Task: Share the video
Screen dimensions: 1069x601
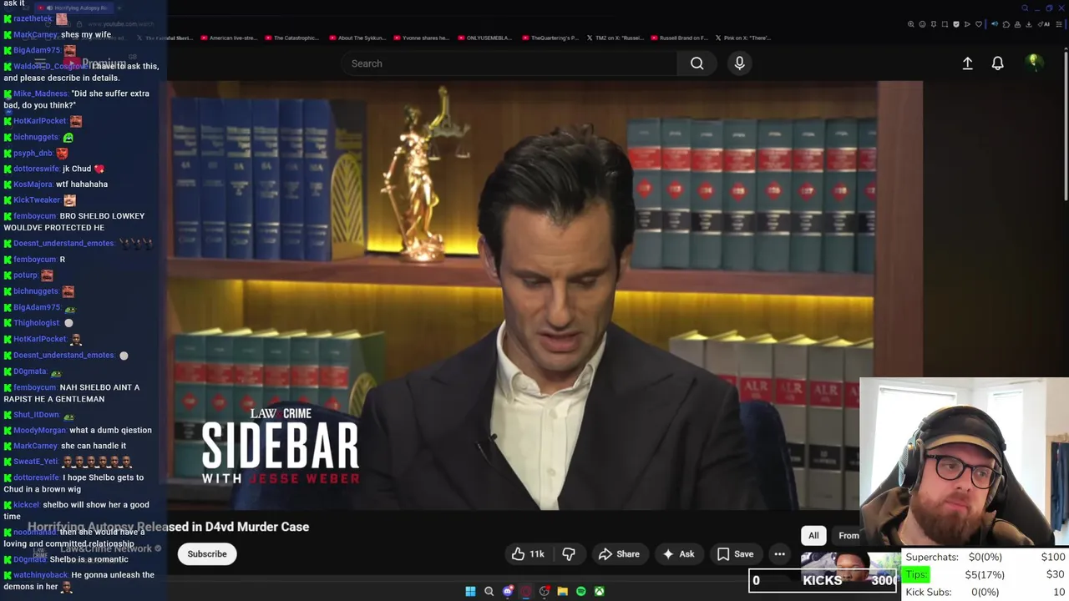Action: tap(619, 554)
